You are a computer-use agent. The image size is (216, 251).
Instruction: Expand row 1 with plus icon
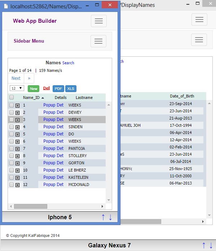[x=17, y=105]
